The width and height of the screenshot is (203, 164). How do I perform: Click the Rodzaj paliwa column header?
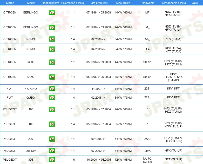50,3
